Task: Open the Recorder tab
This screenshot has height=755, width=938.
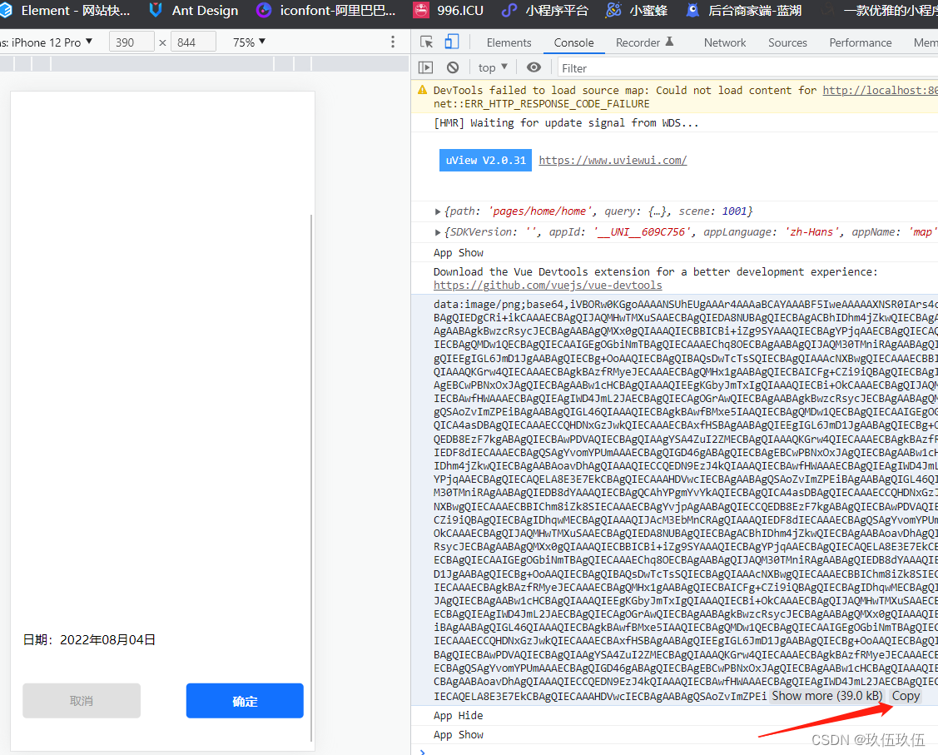Action: 644,42
